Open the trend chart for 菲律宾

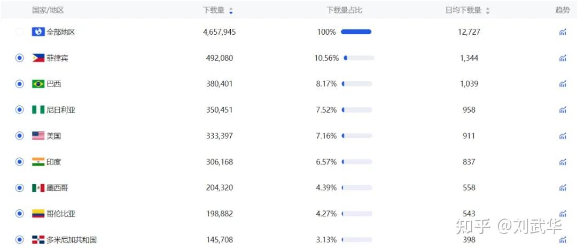click(x=563, y=58)
